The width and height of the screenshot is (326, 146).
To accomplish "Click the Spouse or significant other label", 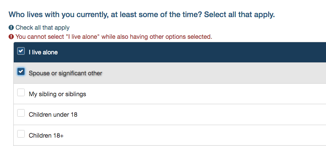I will (x=66, y=73).
